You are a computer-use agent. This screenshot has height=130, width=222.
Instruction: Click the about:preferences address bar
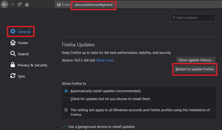coord(94,5)
